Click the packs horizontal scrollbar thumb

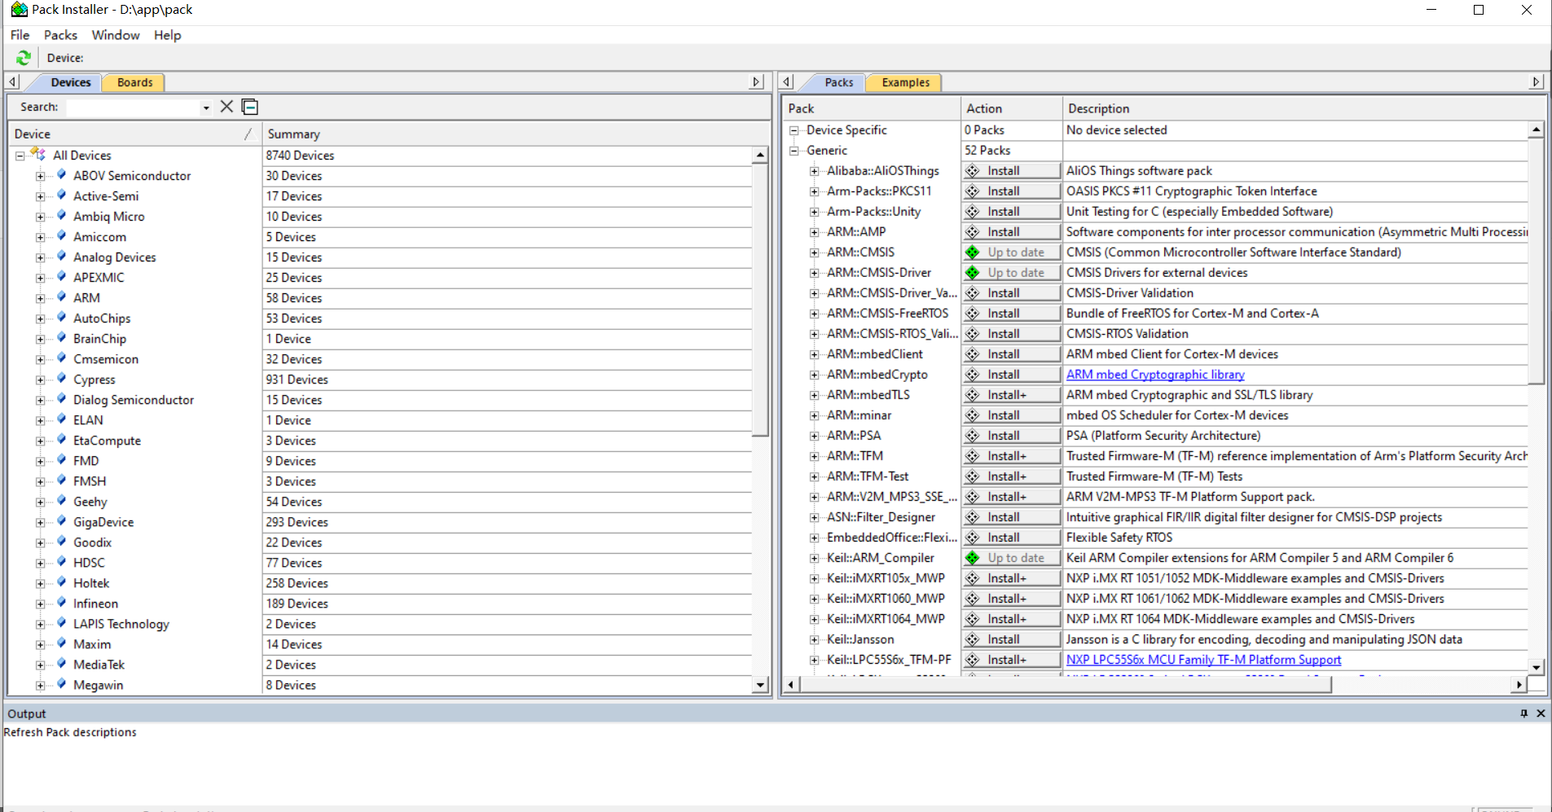coord(1066,685)
